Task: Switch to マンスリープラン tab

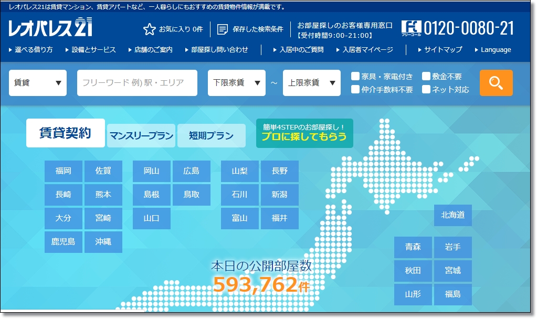Action: (141, 136)
